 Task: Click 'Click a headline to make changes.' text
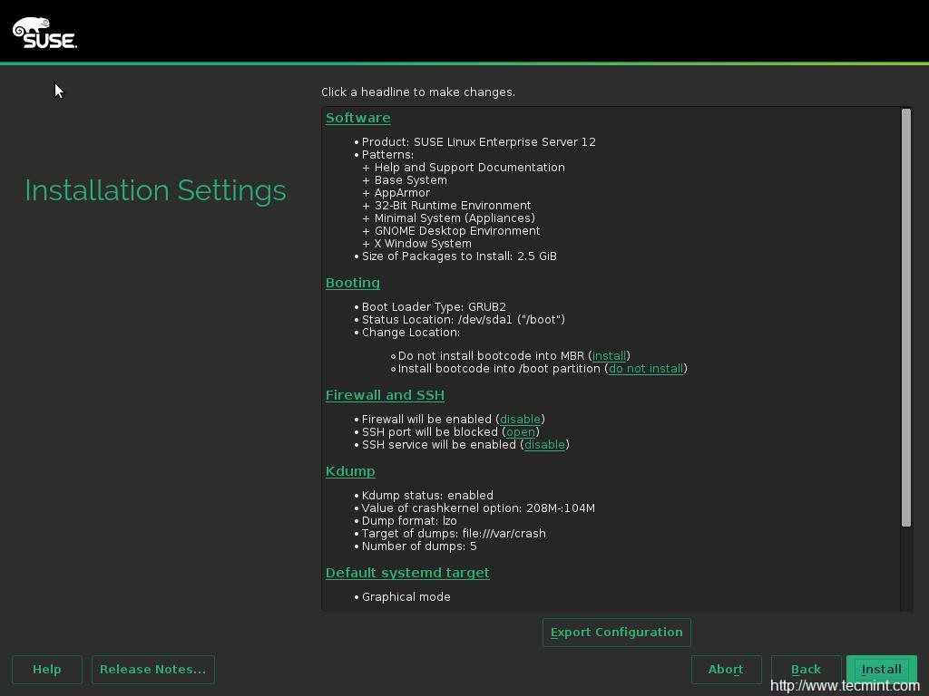[x=418, y=92]
